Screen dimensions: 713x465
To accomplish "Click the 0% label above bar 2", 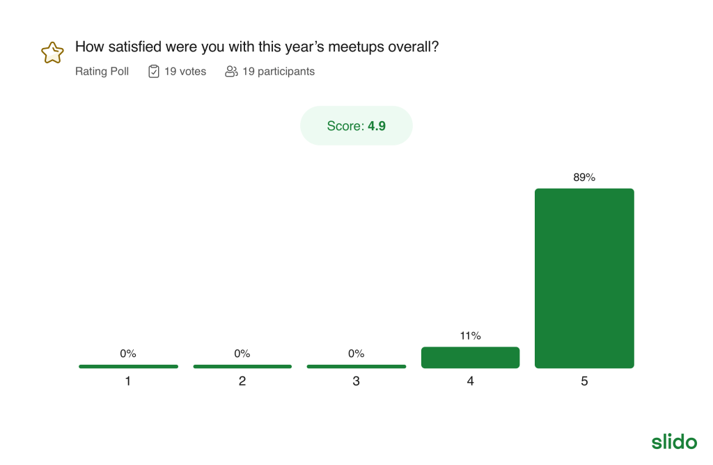I will 242,354.
